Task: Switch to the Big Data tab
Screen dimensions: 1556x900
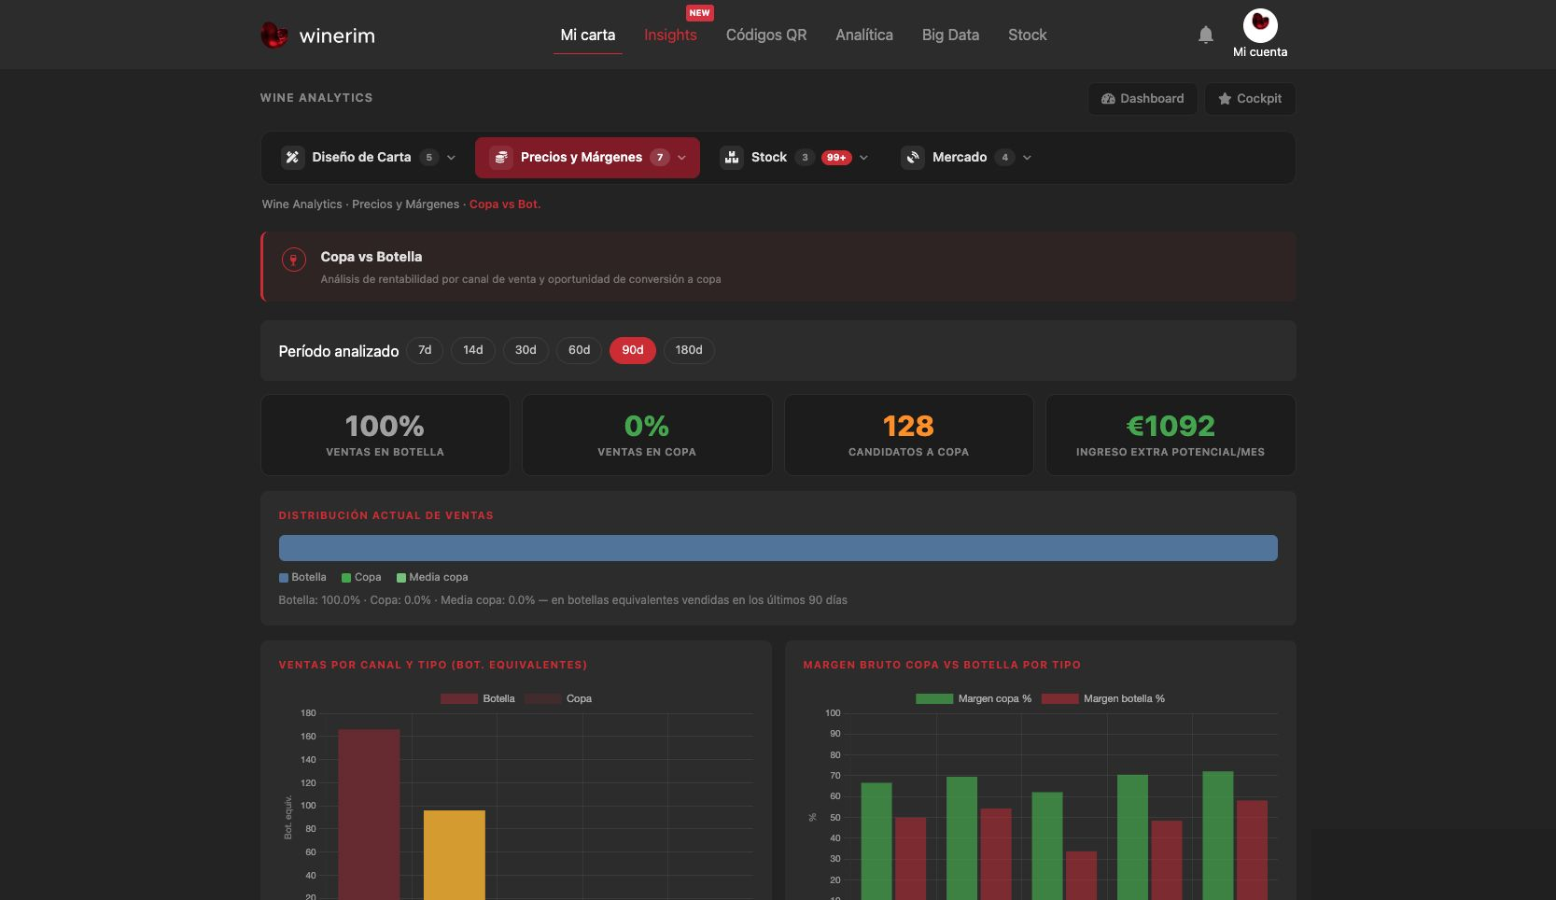Action: tap(950, 35)
